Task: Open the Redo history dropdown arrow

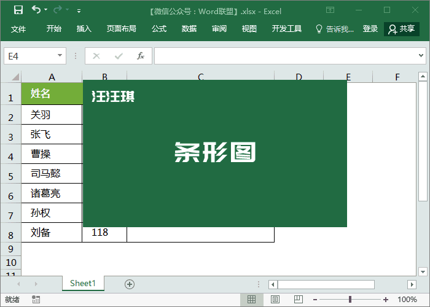Action: [67, 10]
